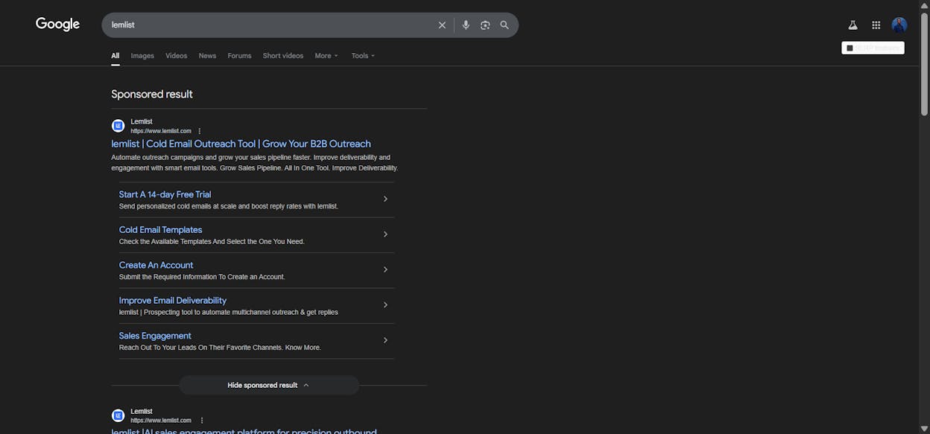Switch to the Short videos tab

pyautogui.click(x=283, y=56)
